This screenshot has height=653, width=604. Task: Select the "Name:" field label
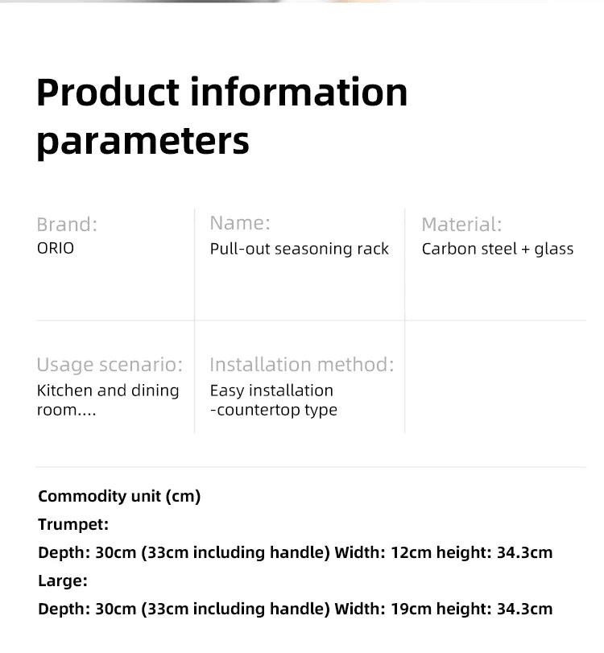(240, 223)
